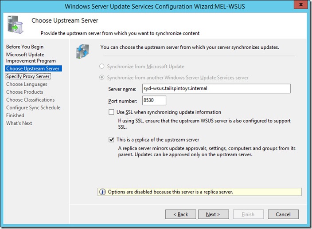Click the Choose Upstream Server heading
The width and height of the screenshot is (312, 229).
point(65,20)
